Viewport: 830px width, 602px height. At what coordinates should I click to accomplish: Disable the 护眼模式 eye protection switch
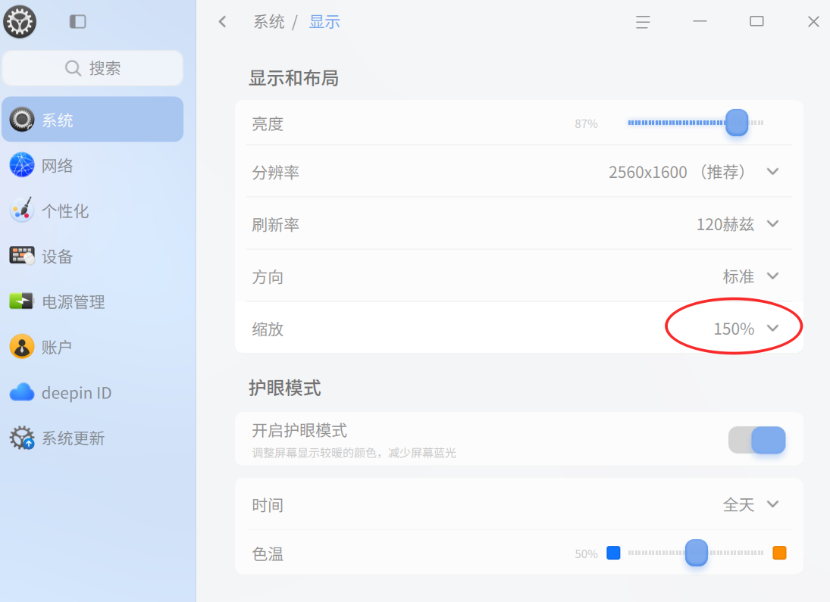[x=757, y=440]
